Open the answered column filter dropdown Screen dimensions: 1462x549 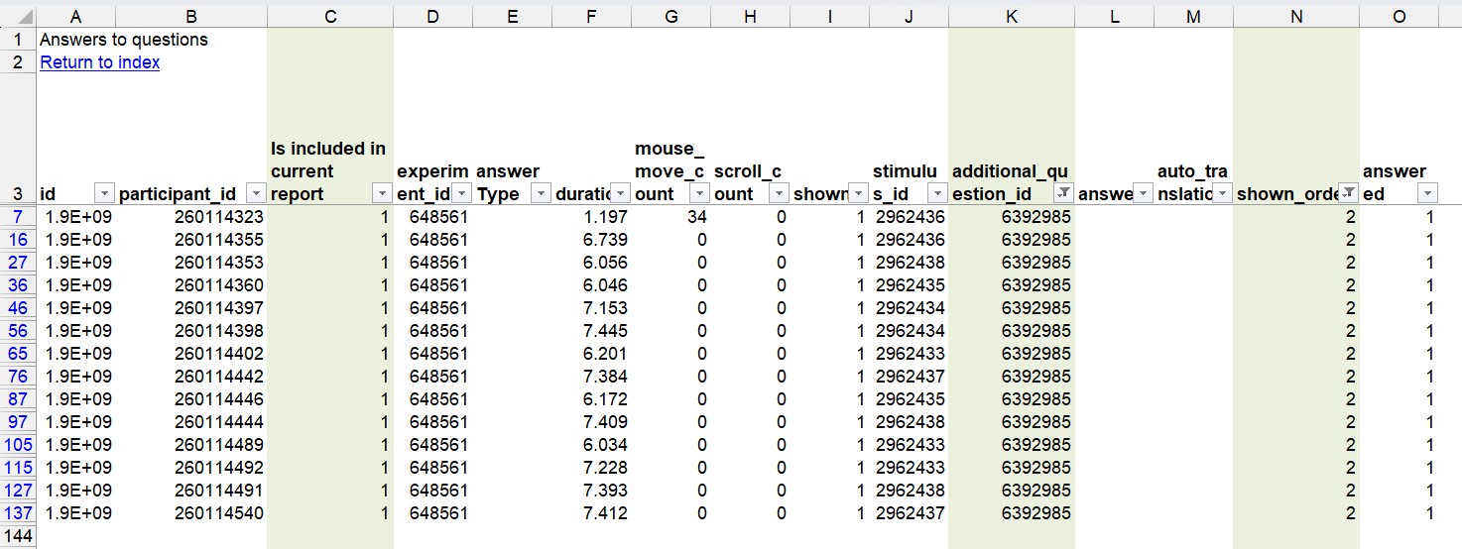1427,193
